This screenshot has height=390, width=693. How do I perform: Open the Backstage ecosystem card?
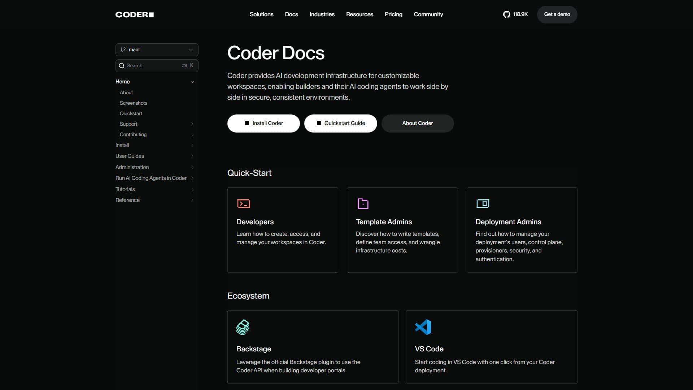pyautogui.click(x=313, y=347)
